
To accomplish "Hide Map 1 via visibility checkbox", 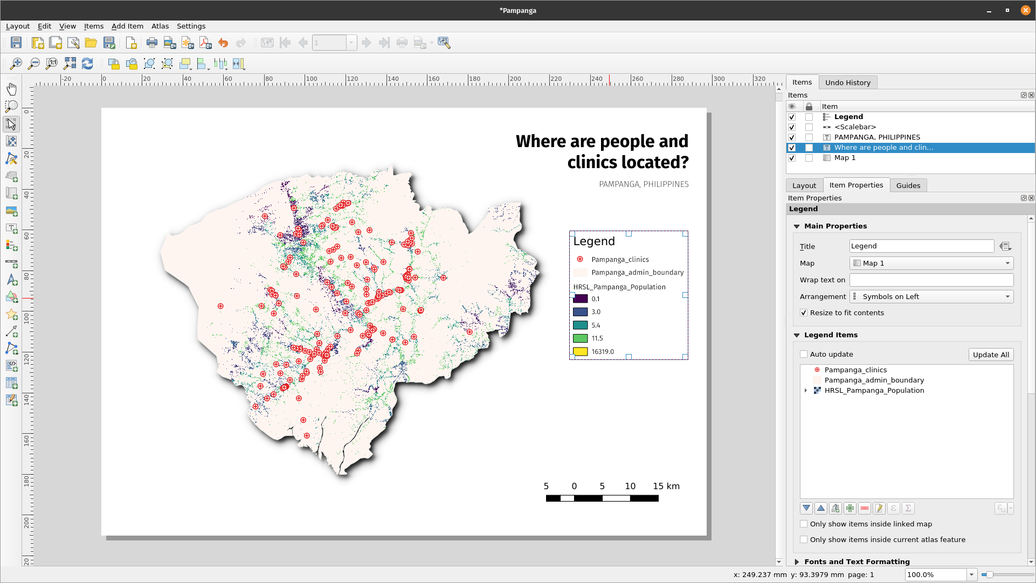I will [792, 158].
